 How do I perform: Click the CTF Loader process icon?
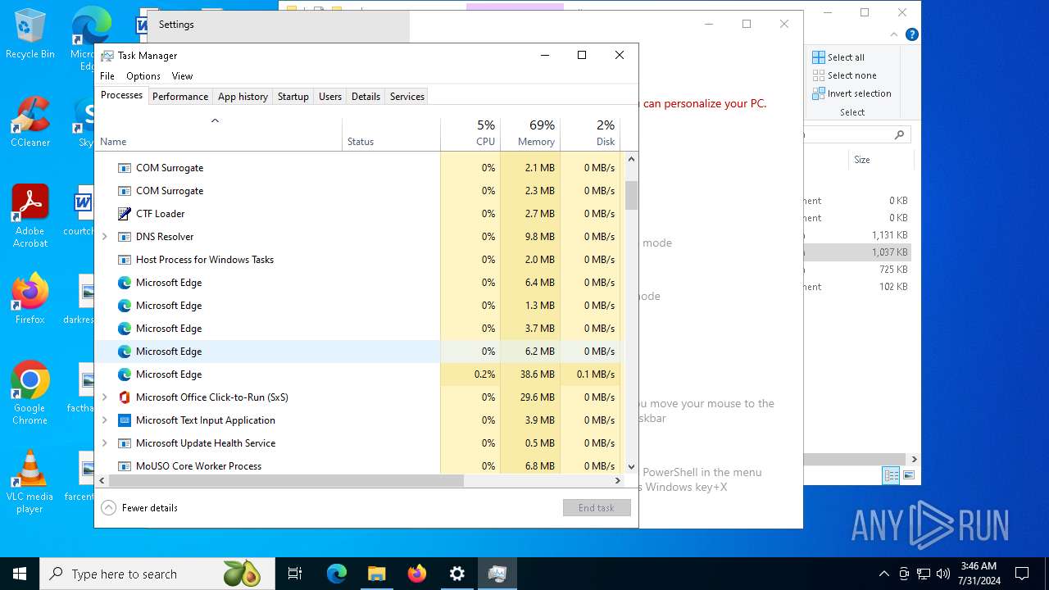125,214
